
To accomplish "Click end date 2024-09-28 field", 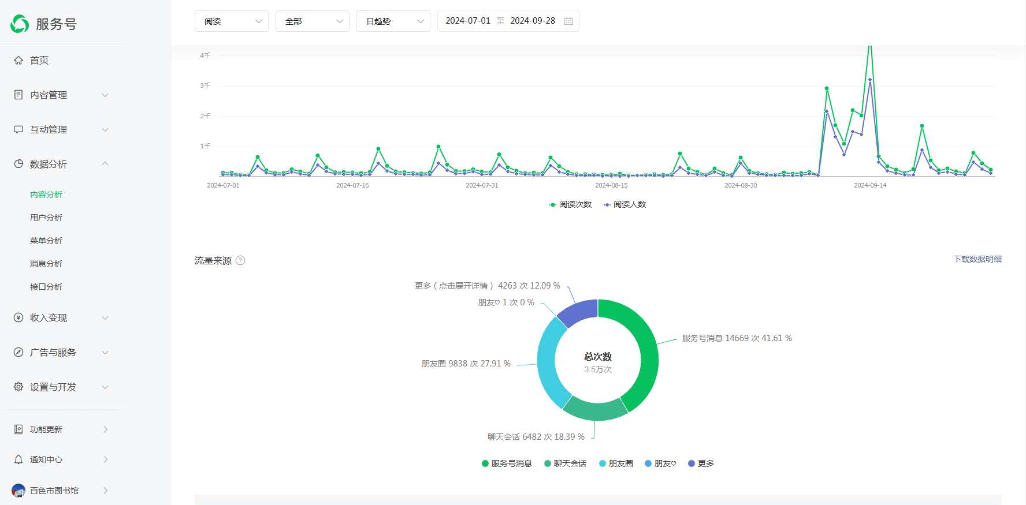I will [x=533, y=21].
